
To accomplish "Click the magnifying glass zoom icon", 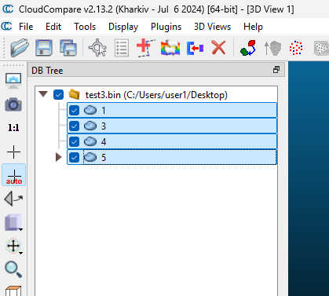I will tap(13, 269).
